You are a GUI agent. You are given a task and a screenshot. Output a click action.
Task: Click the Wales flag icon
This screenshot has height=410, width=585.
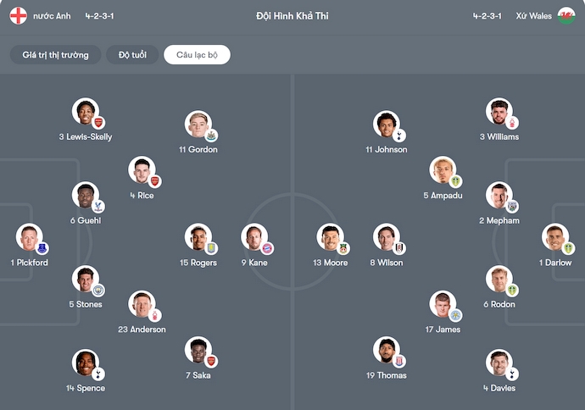tap(565, 16)
